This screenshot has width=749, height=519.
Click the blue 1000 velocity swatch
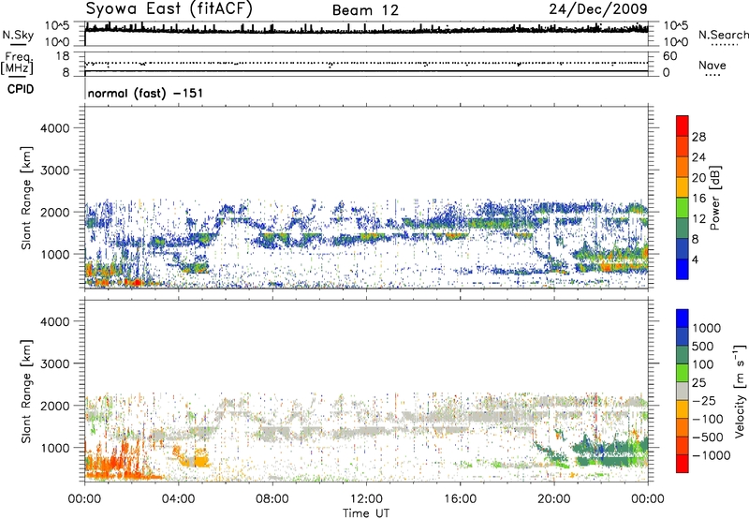(x=683, y=319)
